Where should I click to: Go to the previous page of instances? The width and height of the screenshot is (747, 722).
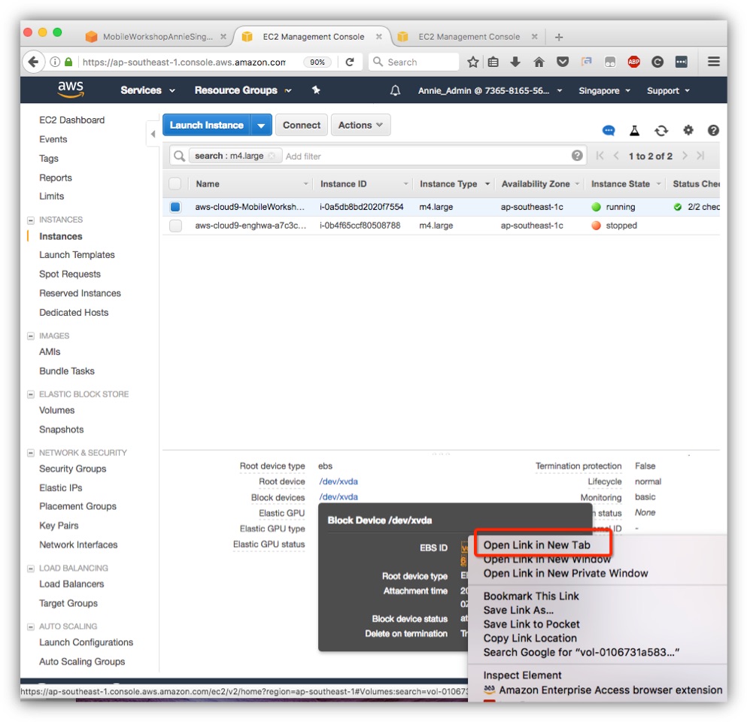pyautogui.click(x=616, y=156)
